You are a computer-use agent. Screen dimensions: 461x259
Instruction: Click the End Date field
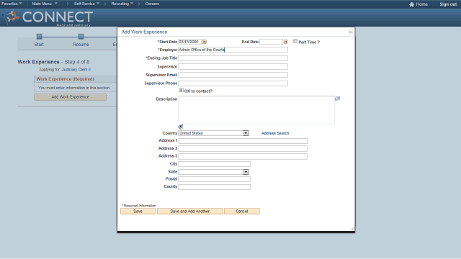271,42
